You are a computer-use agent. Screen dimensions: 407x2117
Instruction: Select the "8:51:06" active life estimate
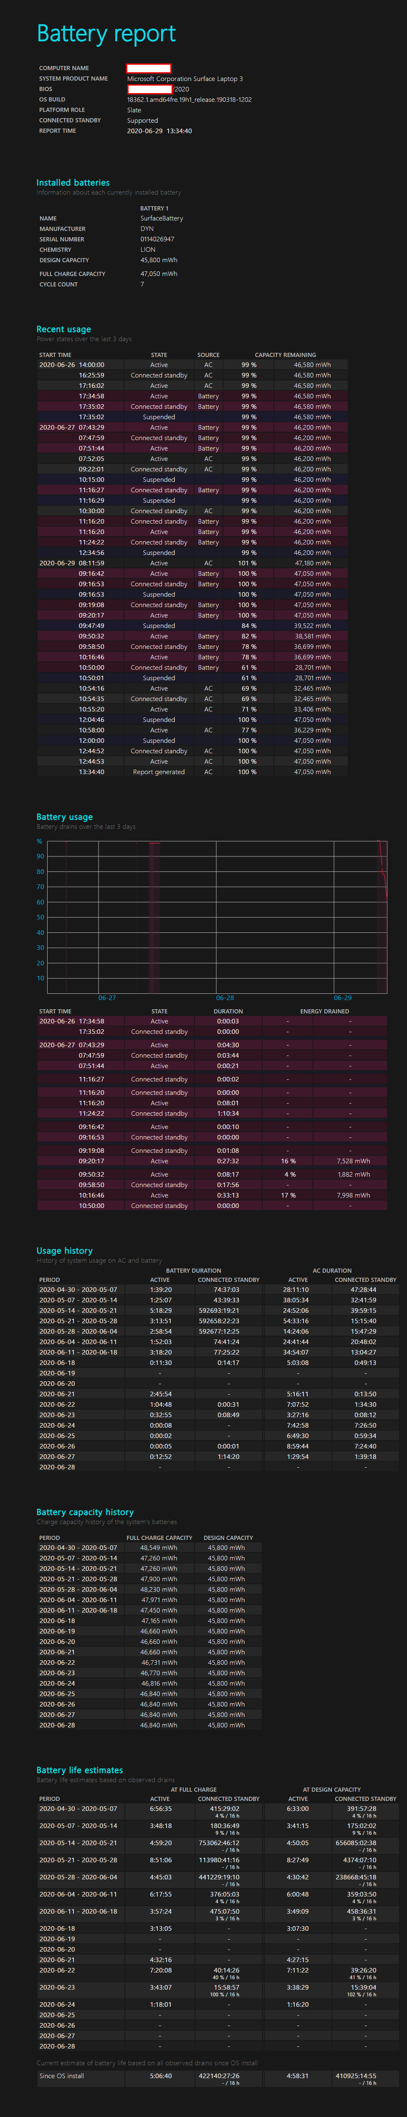160,1860
